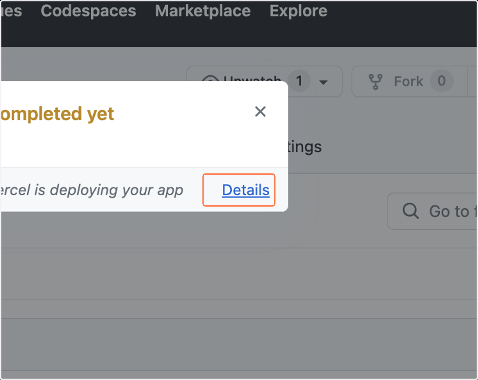Expand the Unwatch dropdown arrow
The image size is (478, 380).
323,82
